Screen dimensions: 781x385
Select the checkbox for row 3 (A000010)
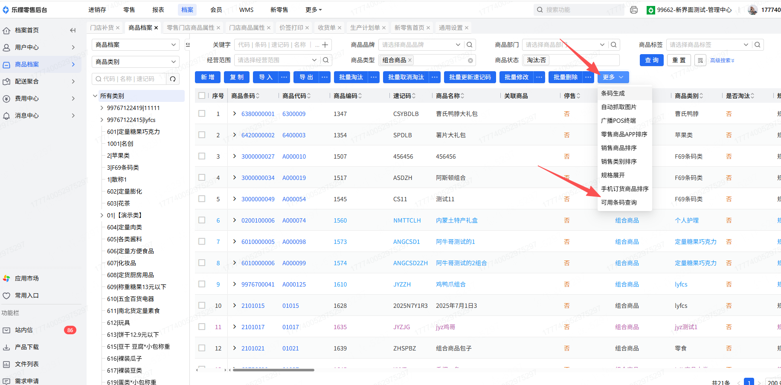[202, 156]
